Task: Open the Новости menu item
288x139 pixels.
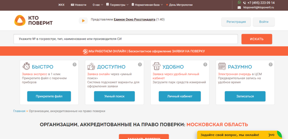Action: point(79,5)
